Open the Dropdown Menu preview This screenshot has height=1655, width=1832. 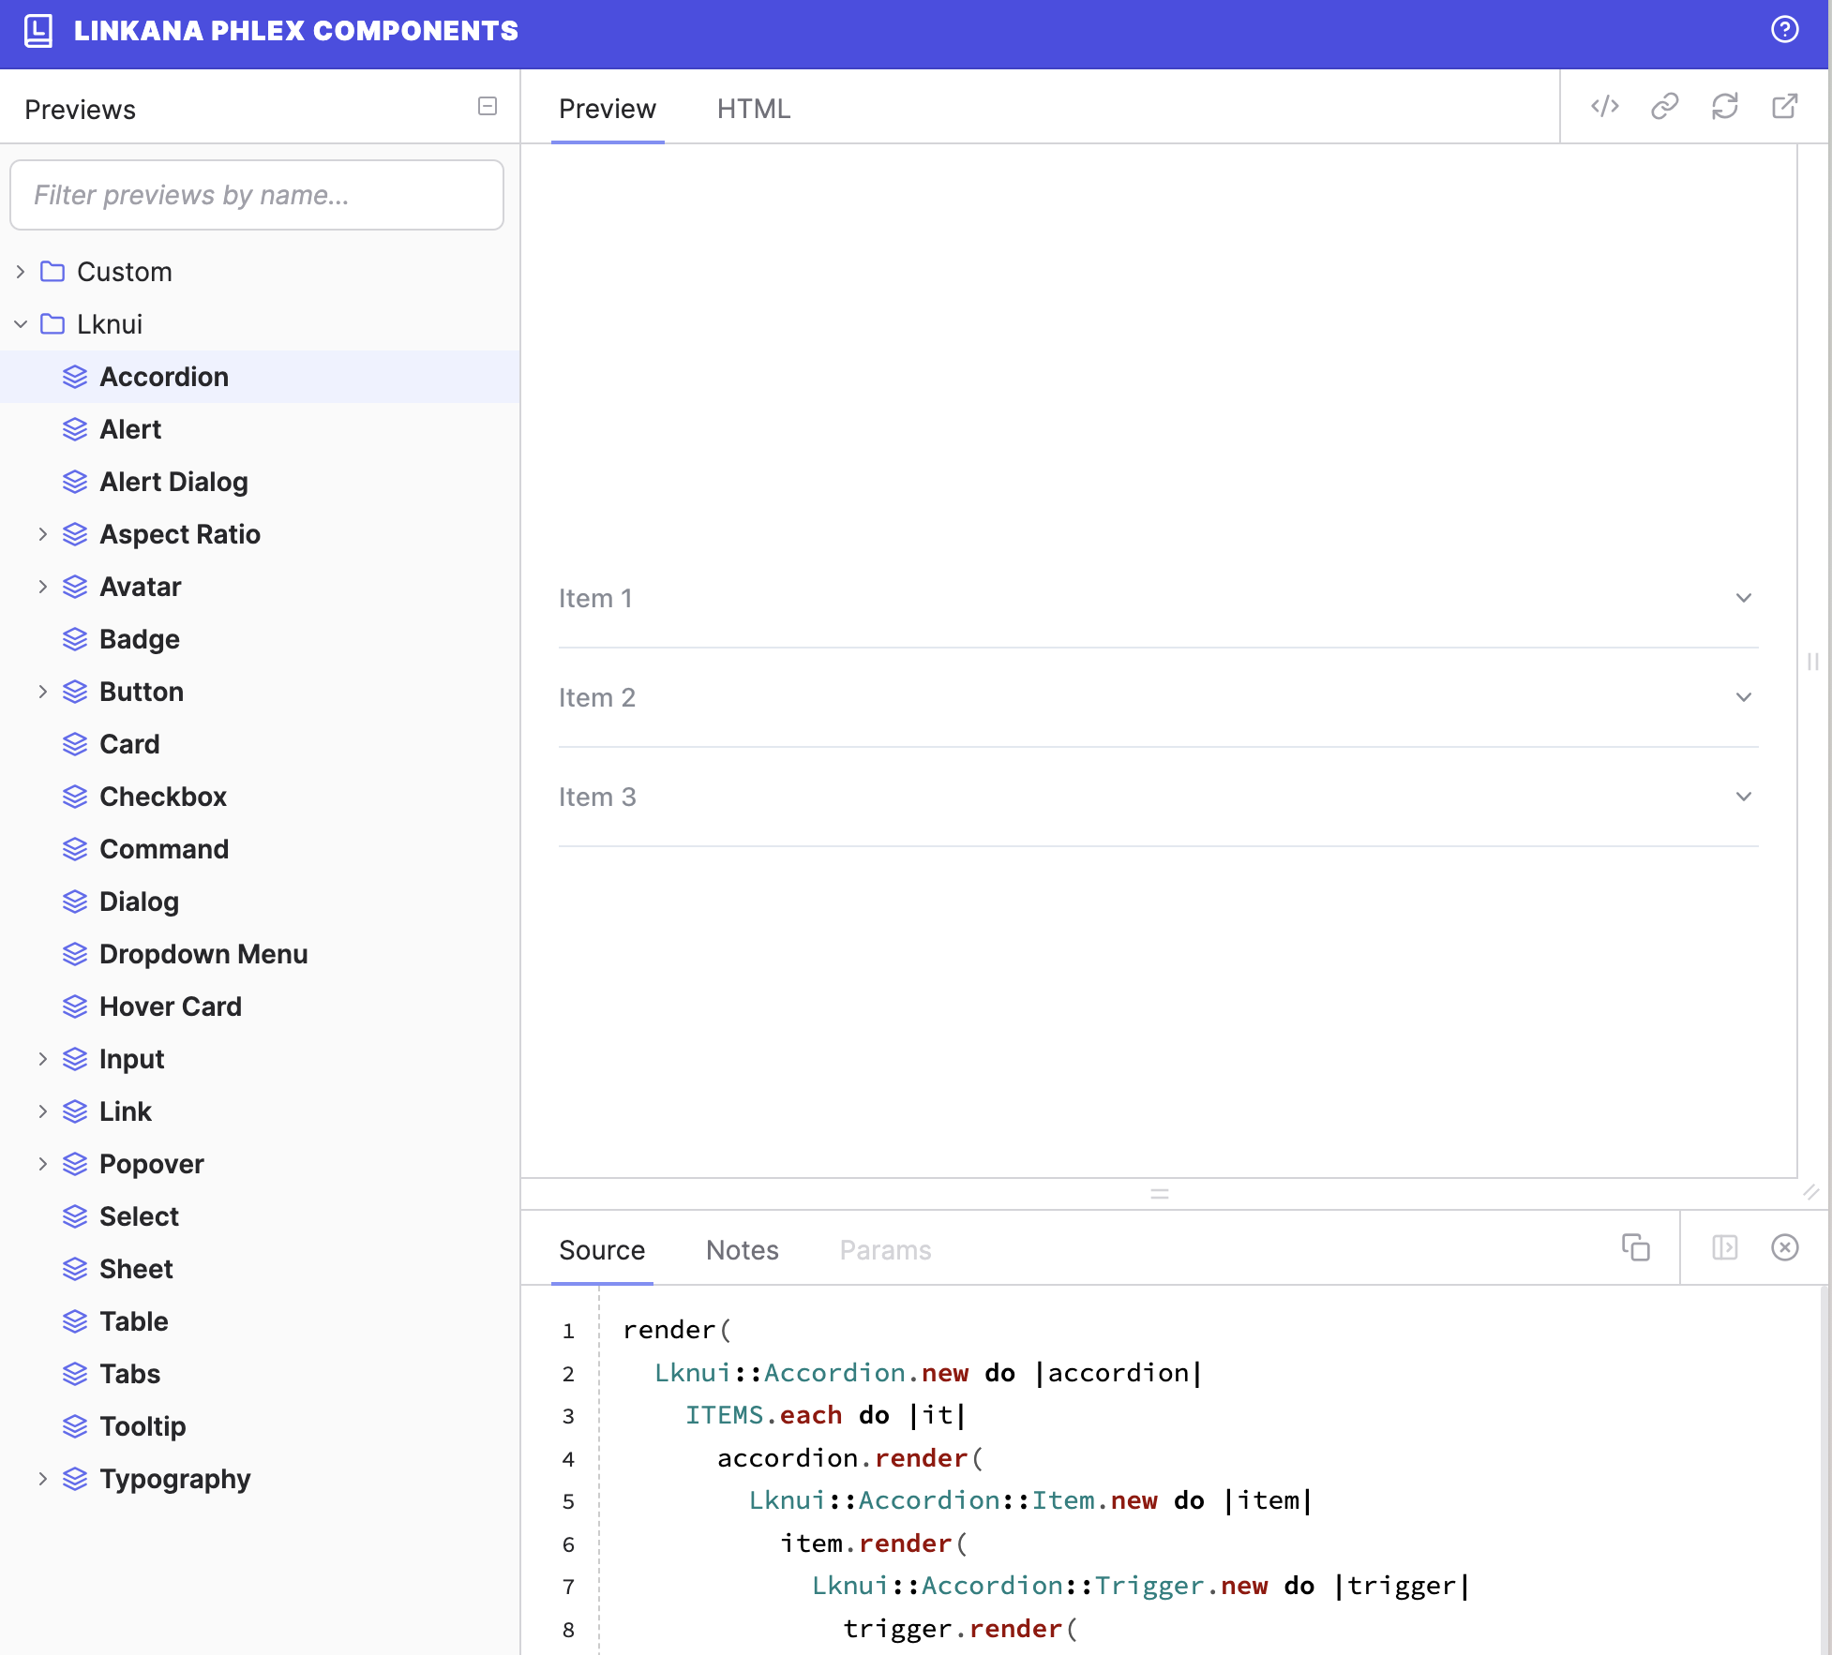pyautogui.click(x=203, y=954)
